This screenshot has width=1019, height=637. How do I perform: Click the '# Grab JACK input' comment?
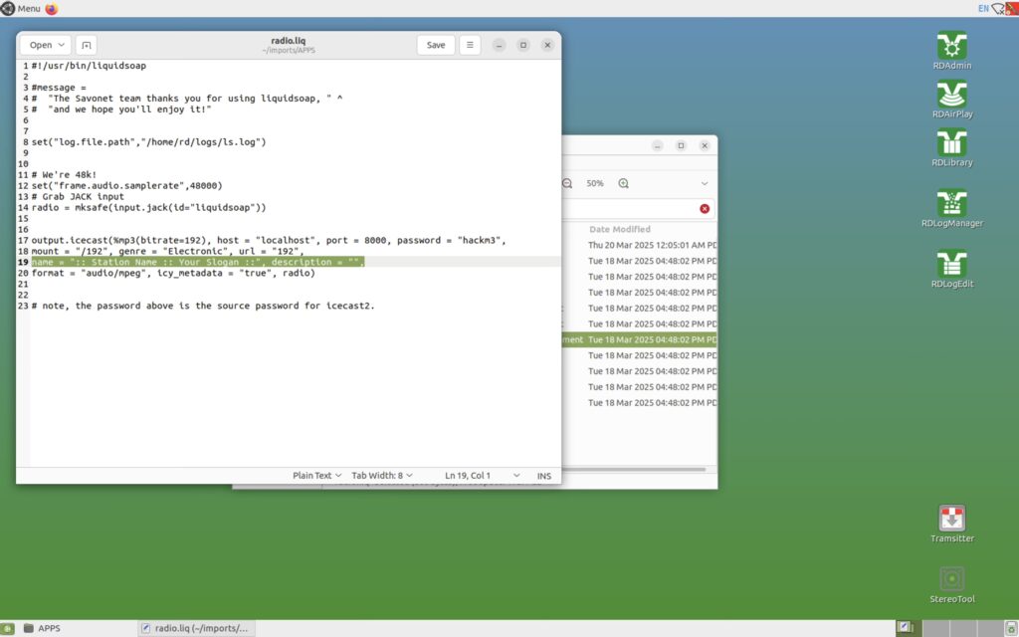pos(78,196)
